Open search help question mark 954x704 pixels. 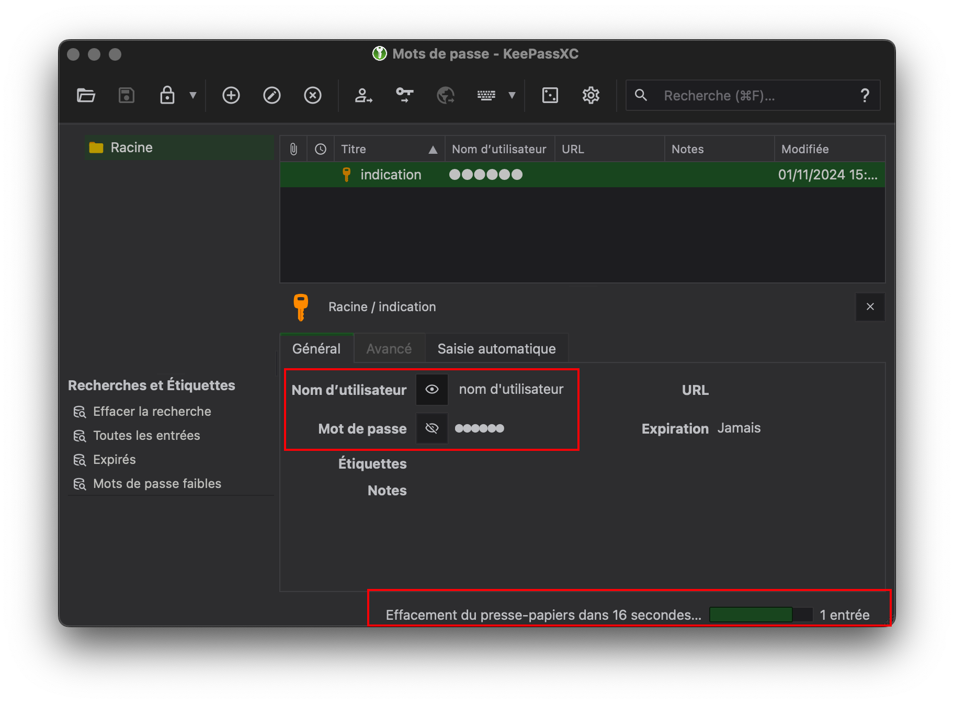click(865, 96)
